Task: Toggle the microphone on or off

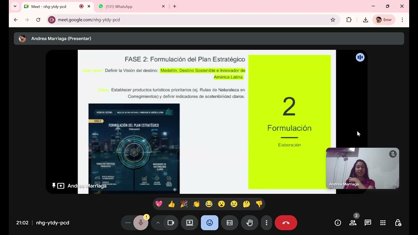Action: pyautogui.click(x=141, y=223)
